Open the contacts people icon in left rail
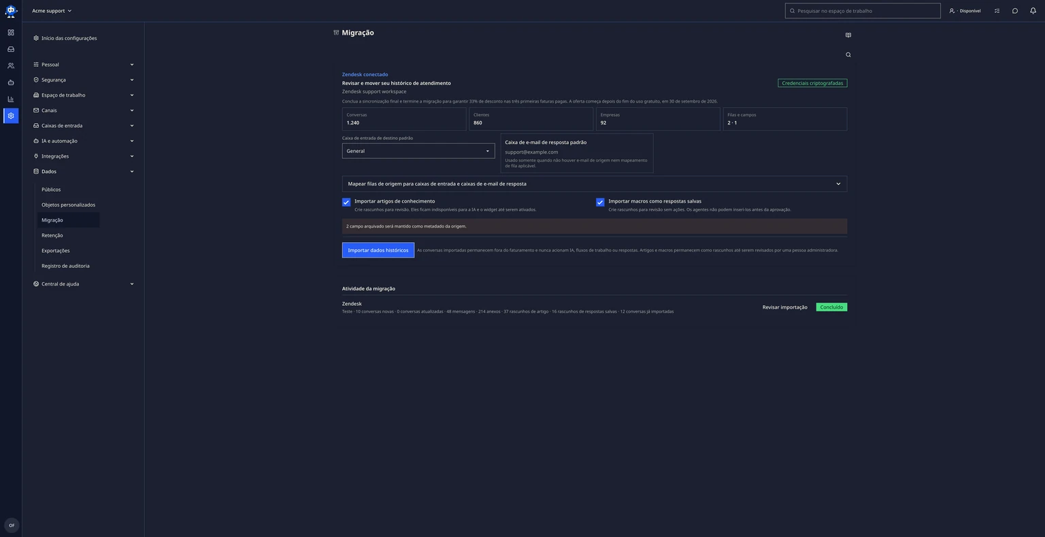This screenshot has height=537, width=1045. 11,66
